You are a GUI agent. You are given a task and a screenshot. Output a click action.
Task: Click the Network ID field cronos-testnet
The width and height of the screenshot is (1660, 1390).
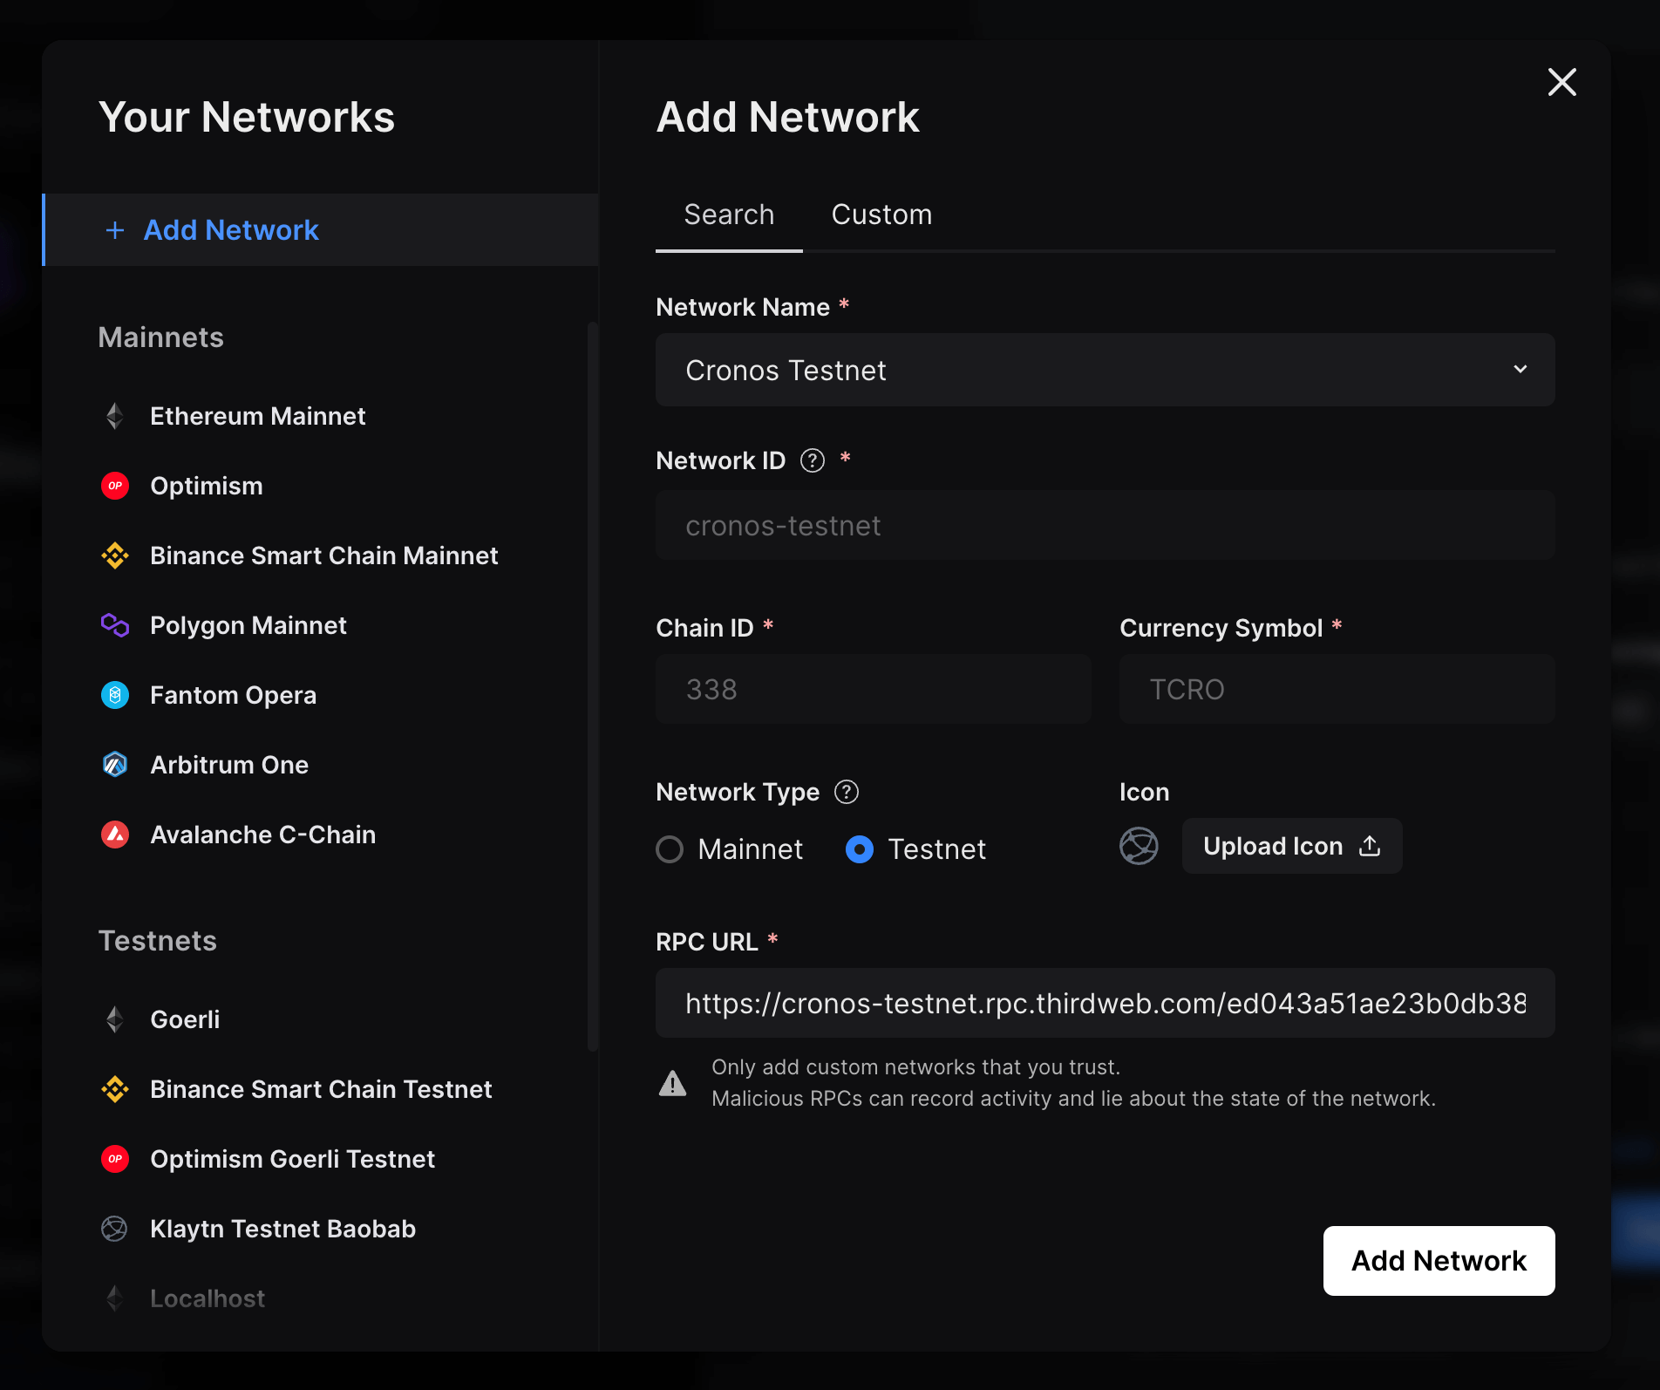point(1106,525)
